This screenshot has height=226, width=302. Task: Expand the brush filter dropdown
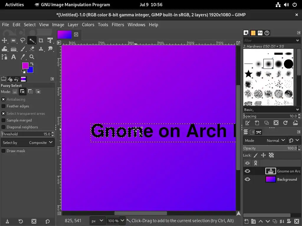point(298,40)
